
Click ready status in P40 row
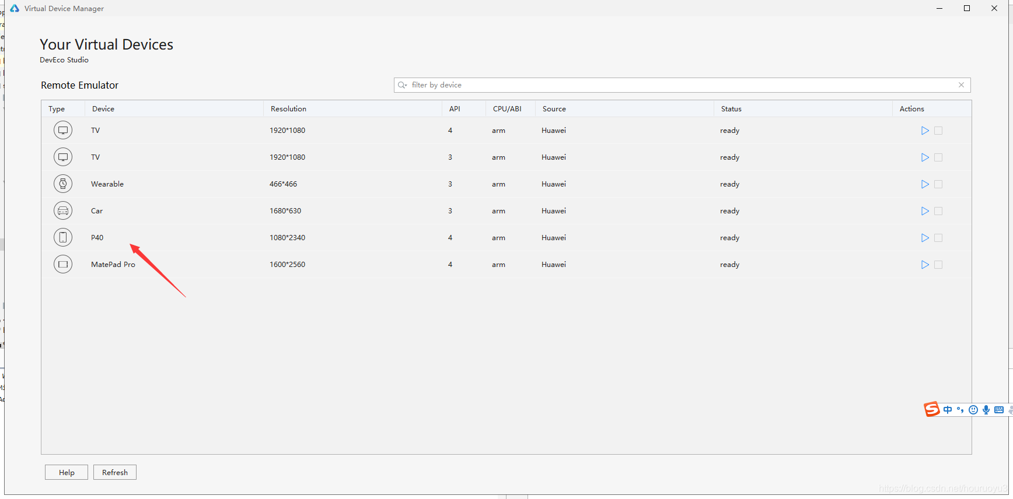[x=729, y=238]
